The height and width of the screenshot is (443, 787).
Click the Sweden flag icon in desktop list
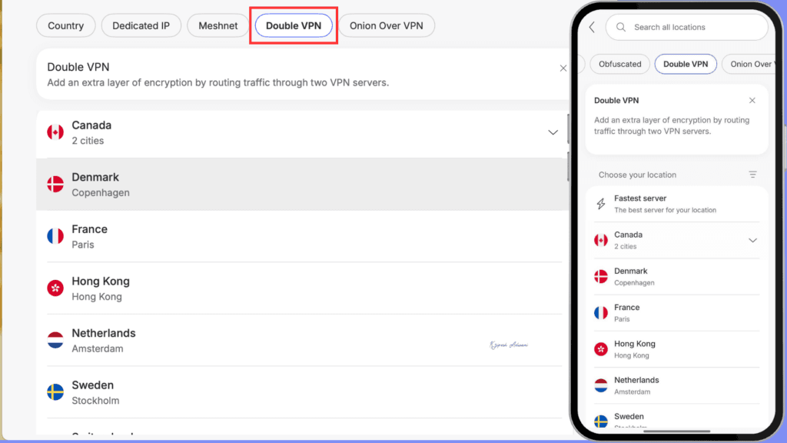coord(55,391)
